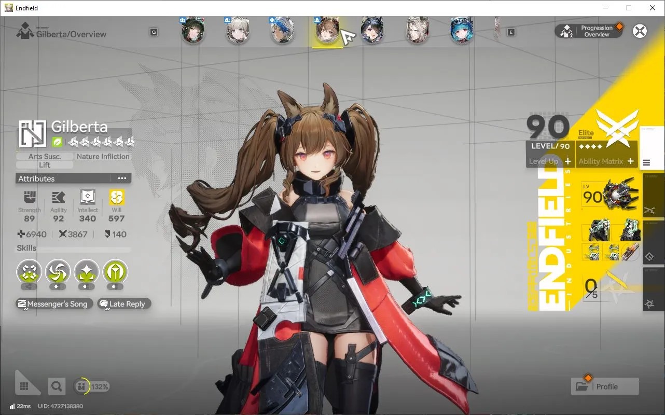Expand Attributes details with the three-dots button
Viewport: 665px width, 415px height.
pyautogui.click(x=122, y=178)
